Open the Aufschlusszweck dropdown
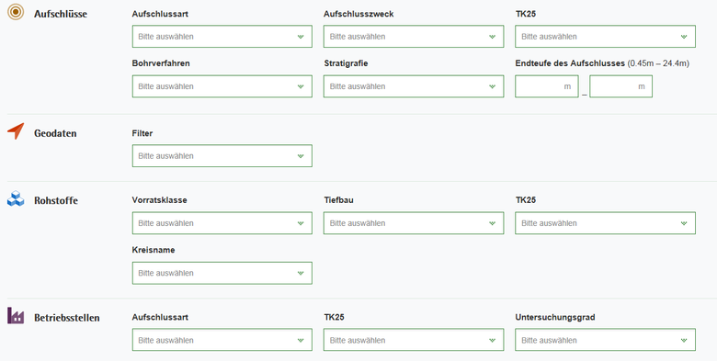 click(414, 37)
